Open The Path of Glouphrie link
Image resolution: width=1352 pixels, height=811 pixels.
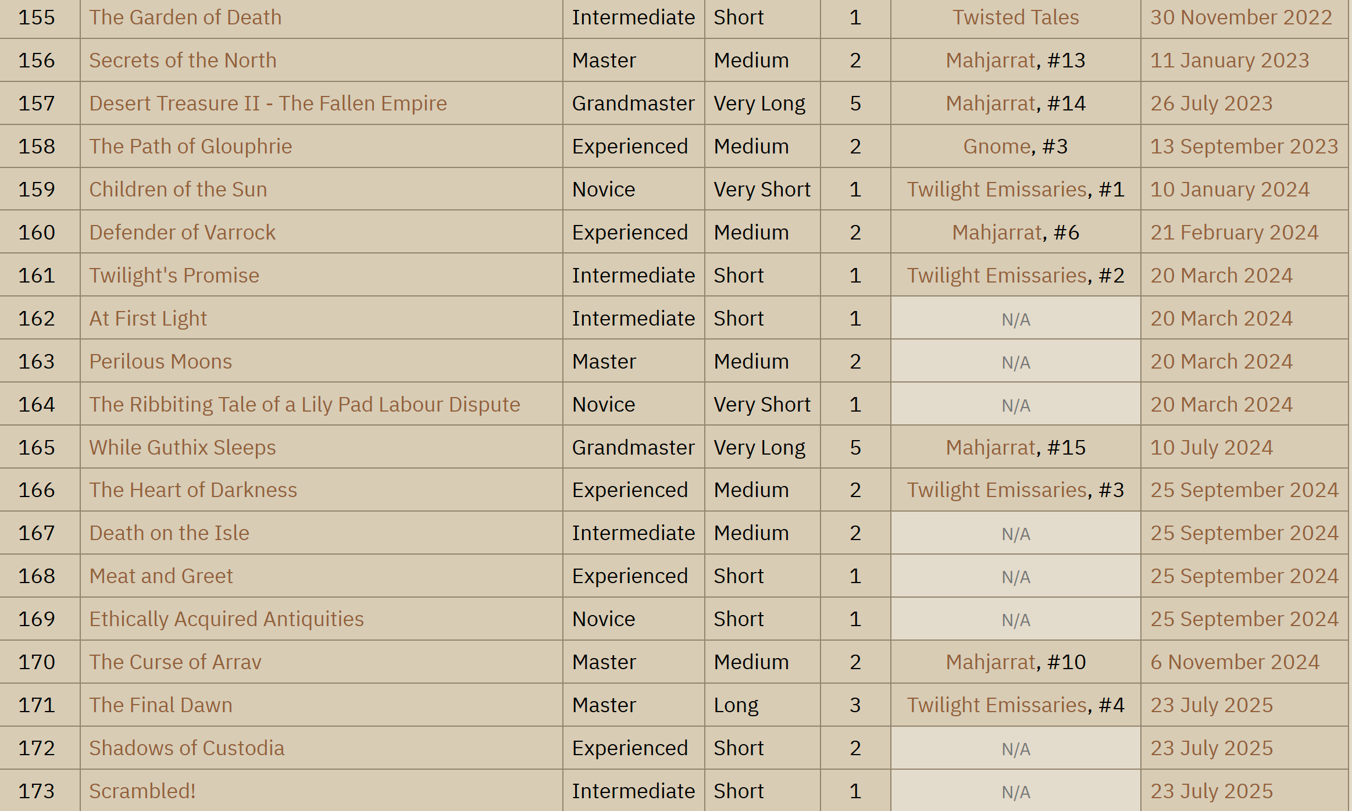coord(190,147)
